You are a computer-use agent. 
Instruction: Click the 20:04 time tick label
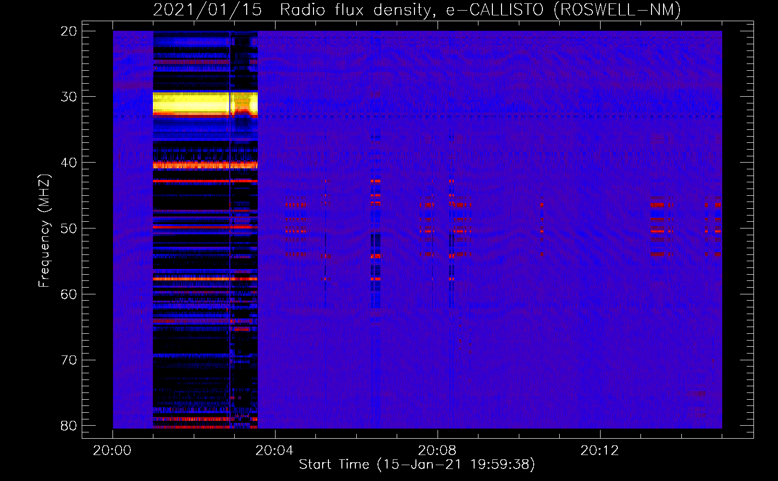click(x=275, y=451)
